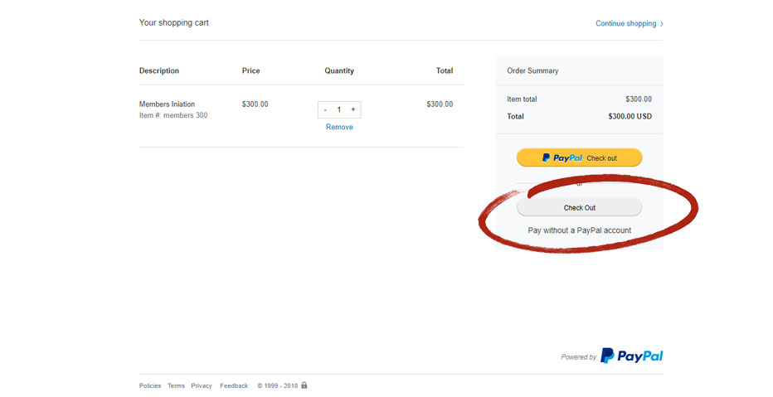The width and height of the screenshot is (773, 397).
Task: Open the Policies footer link
Action: (150, 385)
